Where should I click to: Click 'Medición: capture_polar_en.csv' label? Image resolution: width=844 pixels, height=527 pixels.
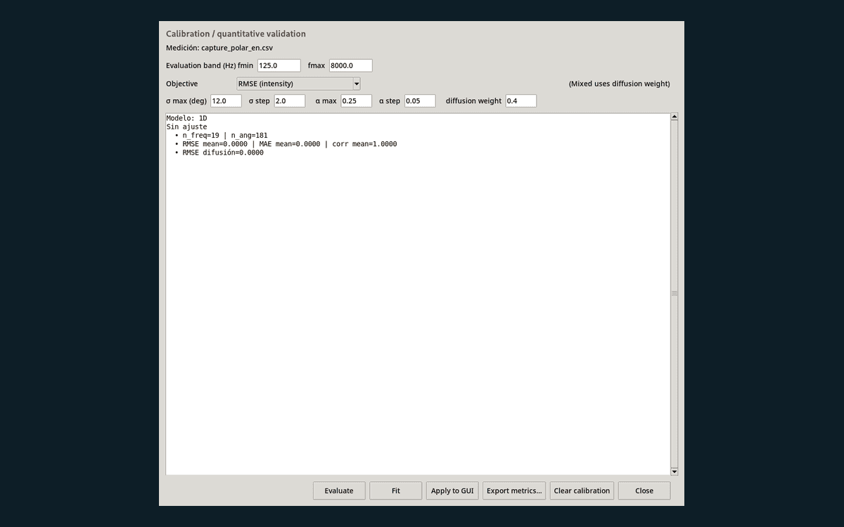click(x=219, y=48)
